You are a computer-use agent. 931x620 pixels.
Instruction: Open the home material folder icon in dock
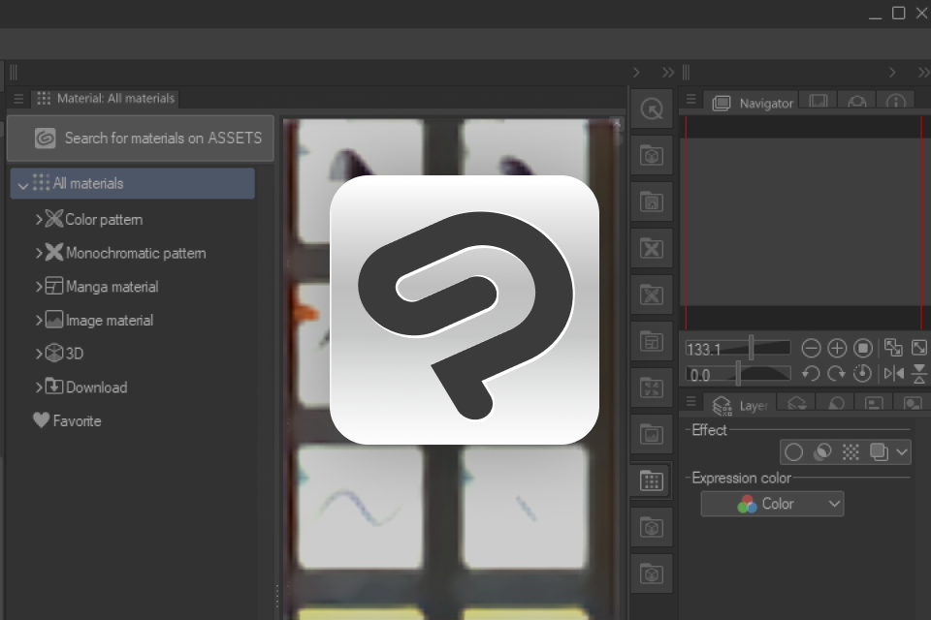(x=652, y=202)
